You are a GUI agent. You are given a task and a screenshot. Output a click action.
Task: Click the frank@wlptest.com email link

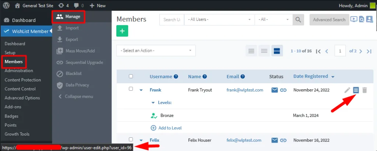tap(245, 90)
